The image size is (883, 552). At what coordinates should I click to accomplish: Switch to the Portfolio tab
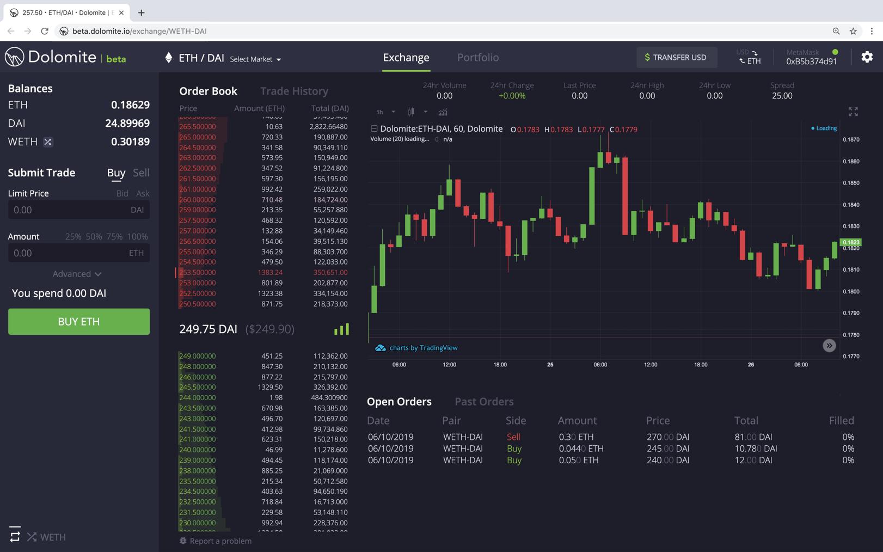pyautogui.click(x=477, y=57)
